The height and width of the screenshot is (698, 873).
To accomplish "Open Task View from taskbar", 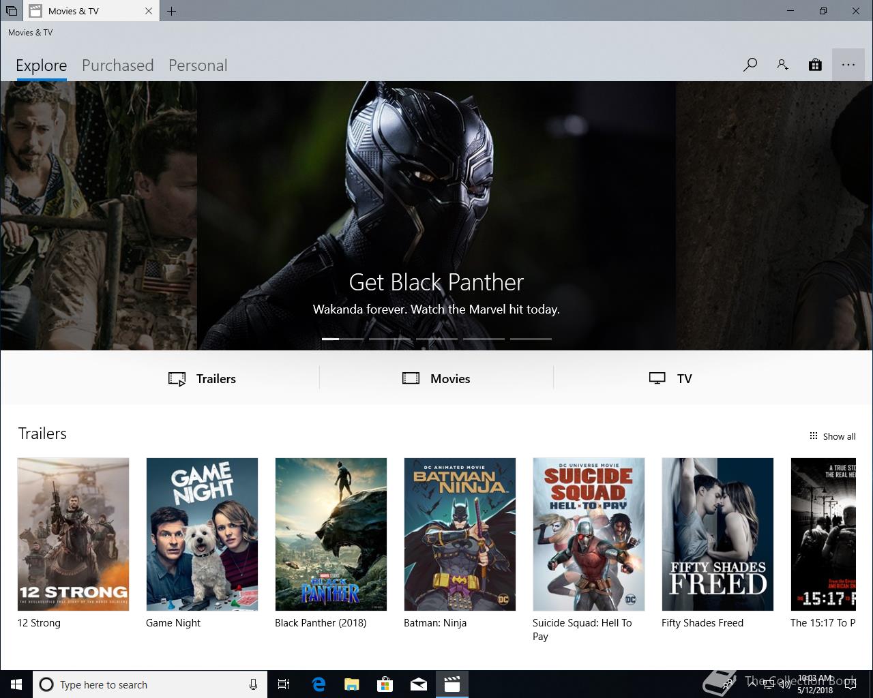I will pos(284,684).
